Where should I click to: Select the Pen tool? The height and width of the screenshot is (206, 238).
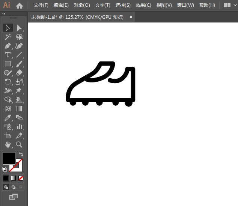pos(8,46)
